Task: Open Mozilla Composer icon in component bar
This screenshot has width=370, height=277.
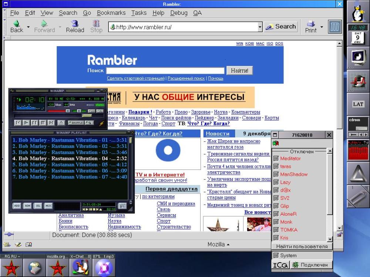Action: [x=18, y=245]
